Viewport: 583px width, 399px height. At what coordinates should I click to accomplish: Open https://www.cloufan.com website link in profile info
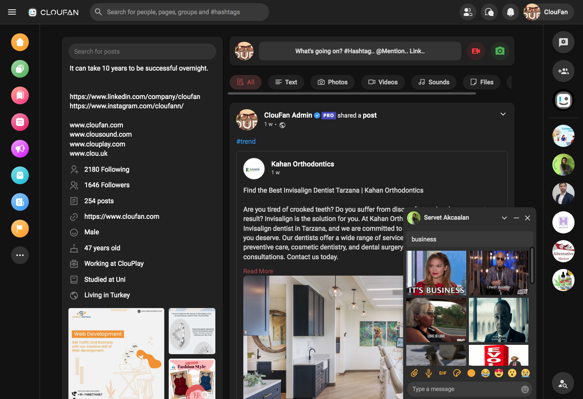pos(122,217)
